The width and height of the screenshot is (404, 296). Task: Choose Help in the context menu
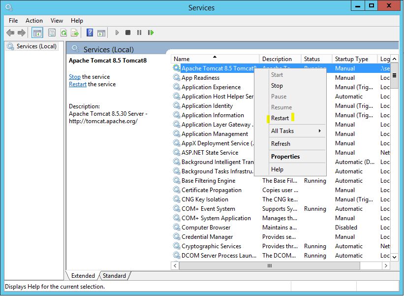click(290, 169)
